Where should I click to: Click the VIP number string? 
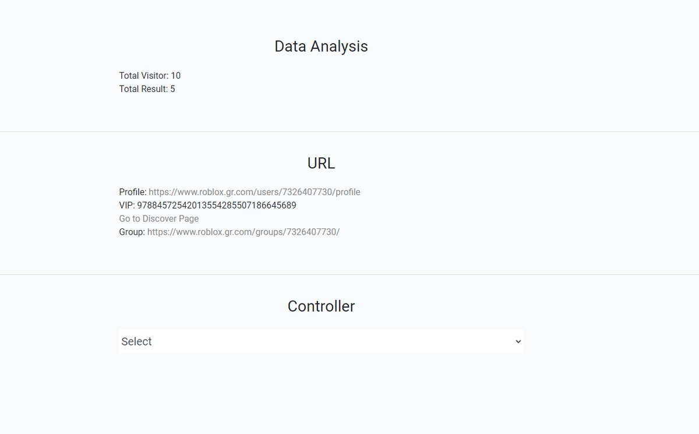pos(217,205)
